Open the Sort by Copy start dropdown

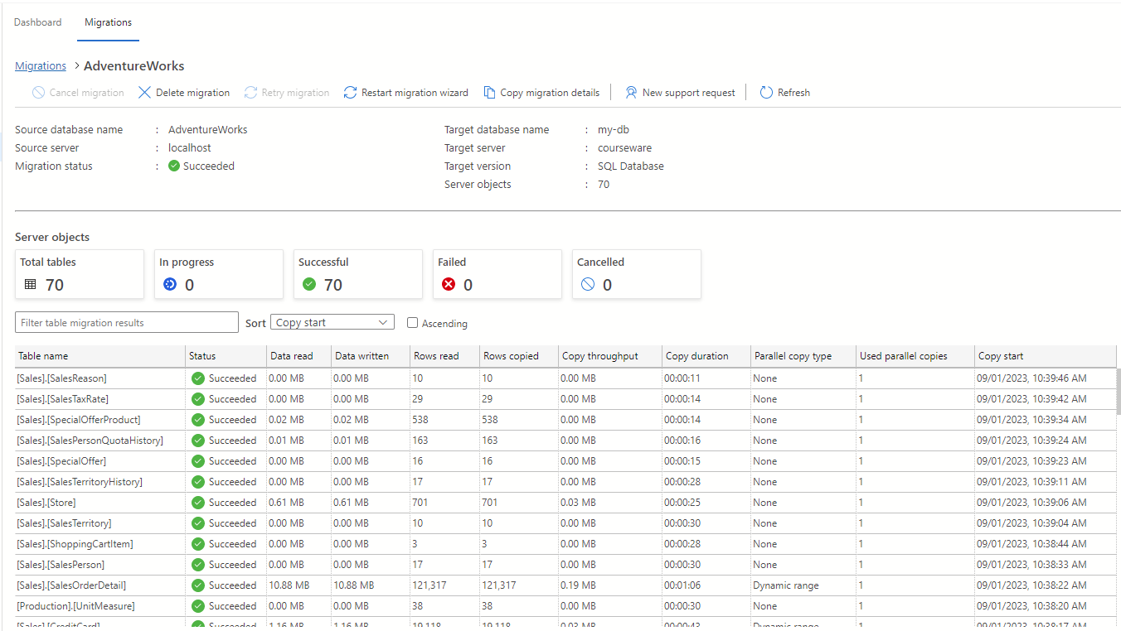[x=332, y=322]
